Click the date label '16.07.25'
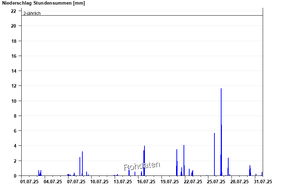Image resolution: width=284 pixels, height=195 pixels. tap(146, 182)
